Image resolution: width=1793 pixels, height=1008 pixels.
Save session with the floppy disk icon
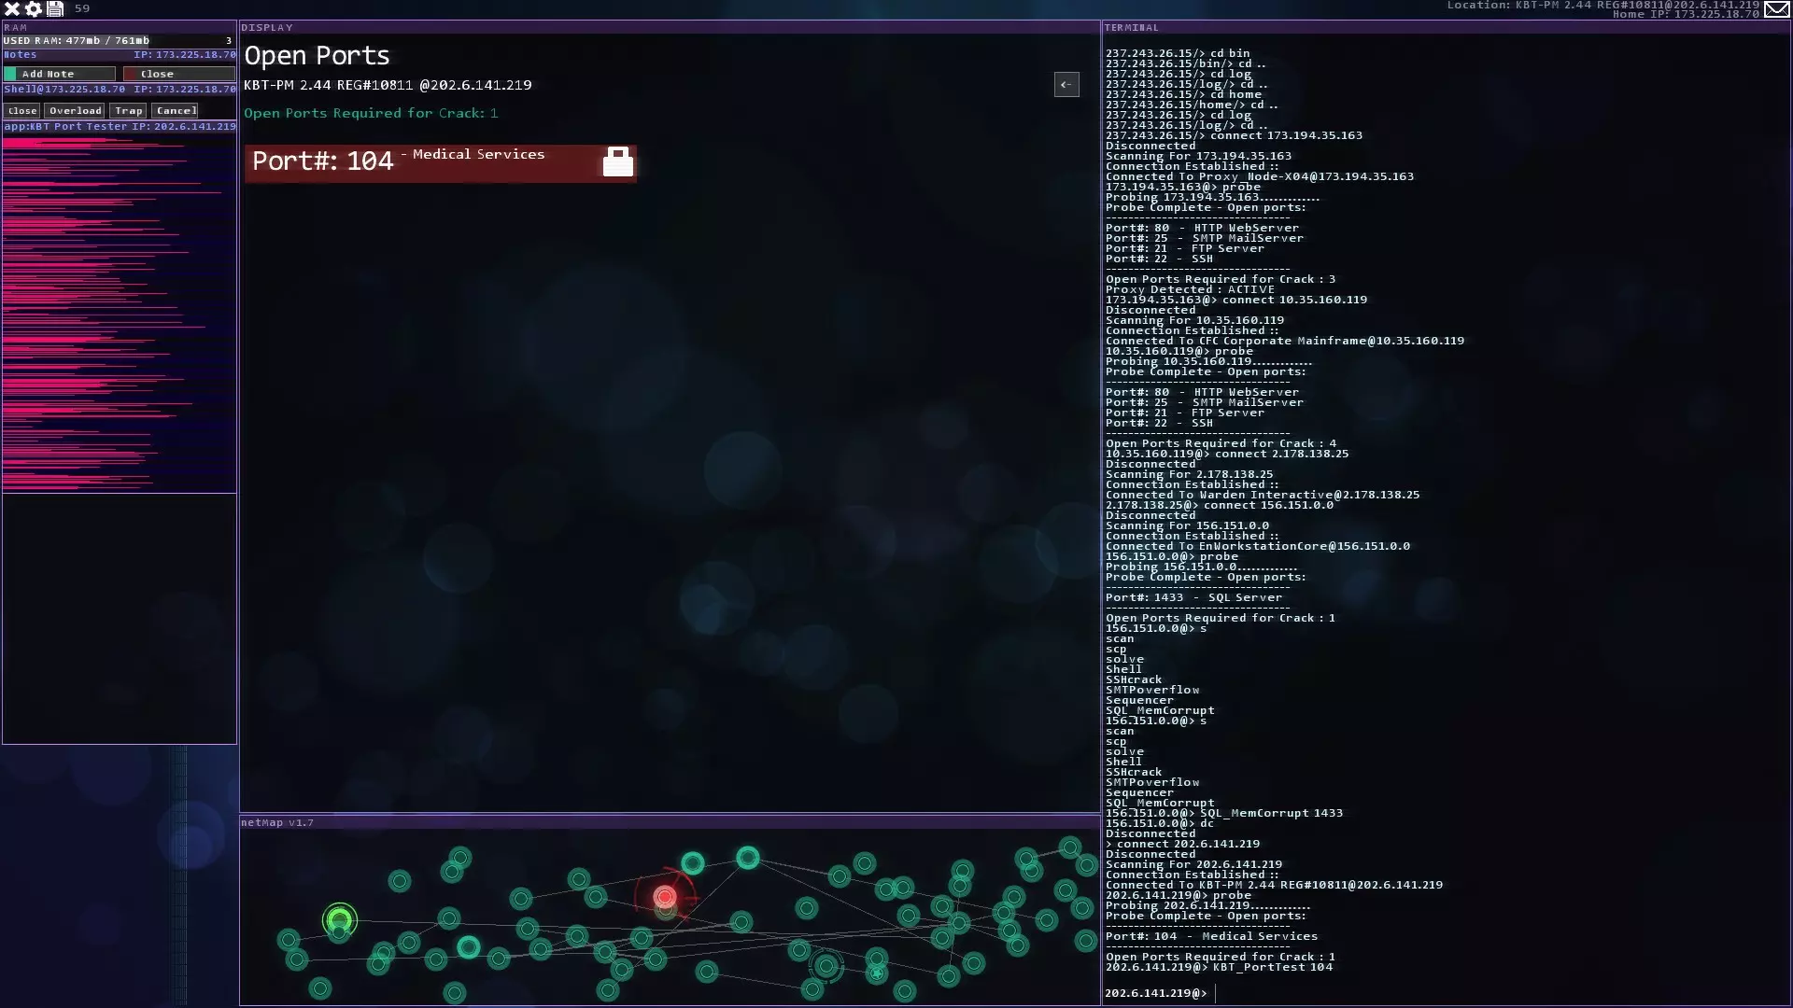click(x=55, y=8)
